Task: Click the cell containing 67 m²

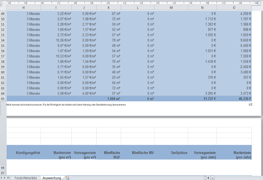Action: click(x=109, y=14)
